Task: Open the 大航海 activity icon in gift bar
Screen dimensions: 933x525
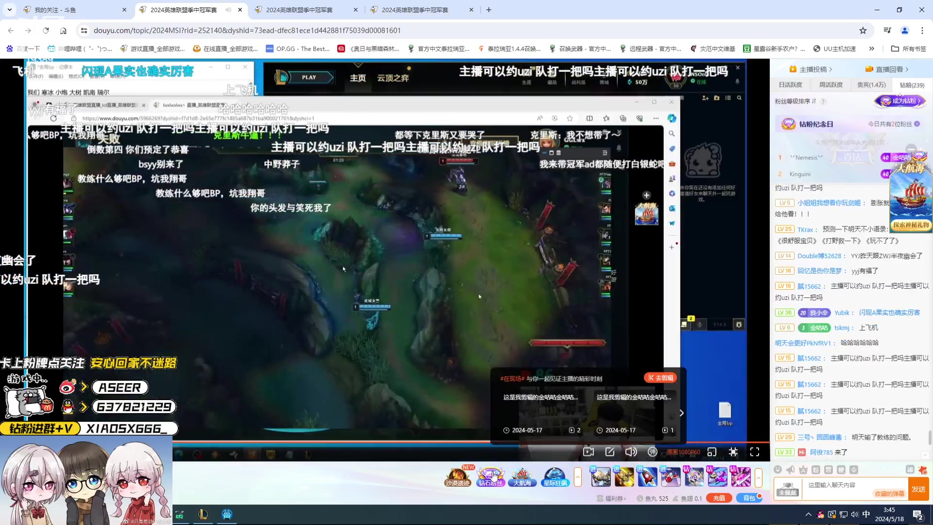Action: point(522,477)
